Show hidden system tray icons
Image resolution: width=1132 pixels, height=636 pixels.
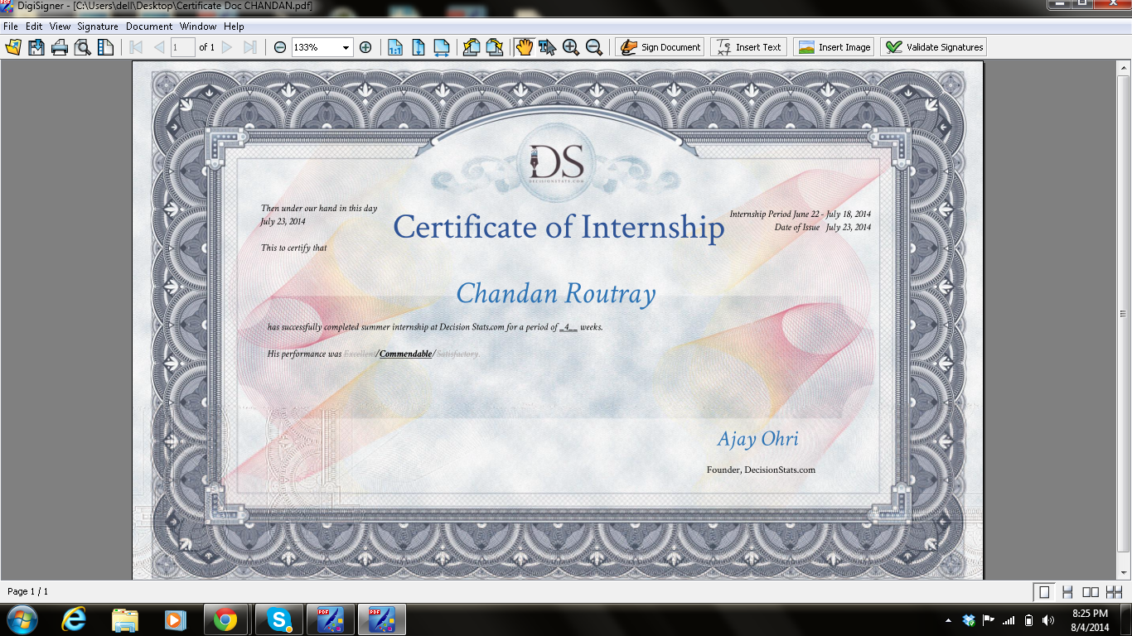click(948, 620)
